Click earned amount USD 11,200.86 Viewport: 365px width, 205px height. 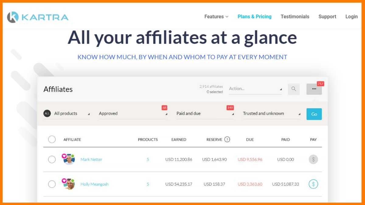point(179,159)
